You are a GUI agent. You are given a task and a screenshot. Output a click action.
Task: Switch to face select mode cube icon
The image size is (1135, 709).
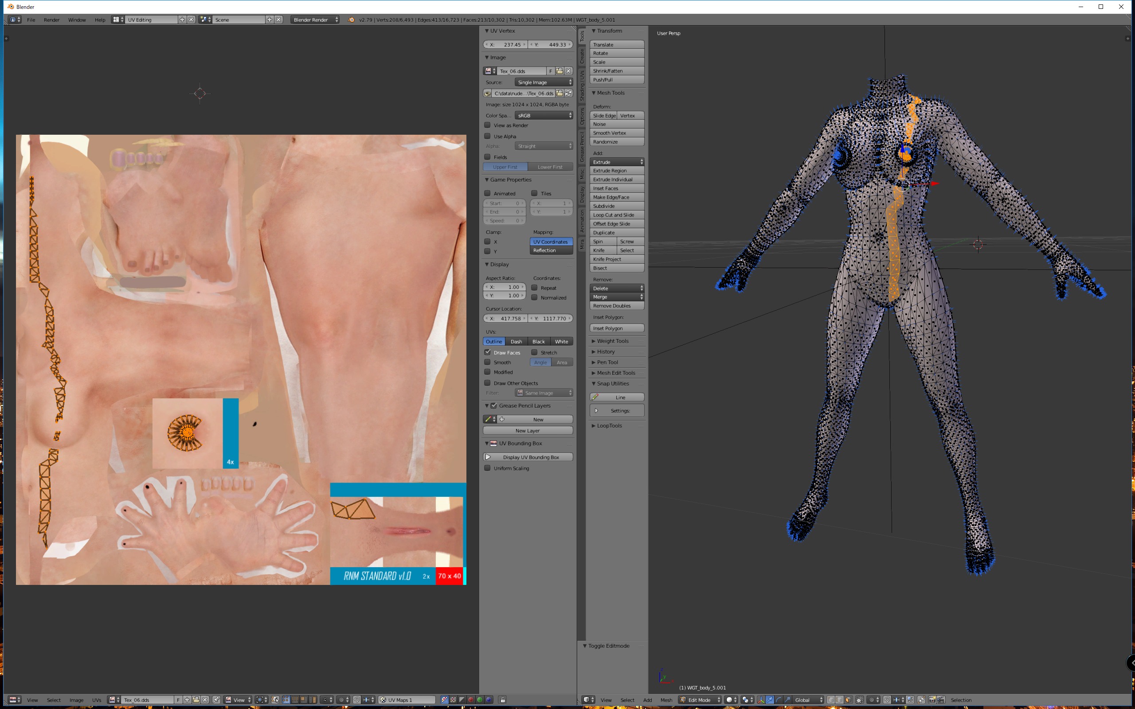pos(849,700)
